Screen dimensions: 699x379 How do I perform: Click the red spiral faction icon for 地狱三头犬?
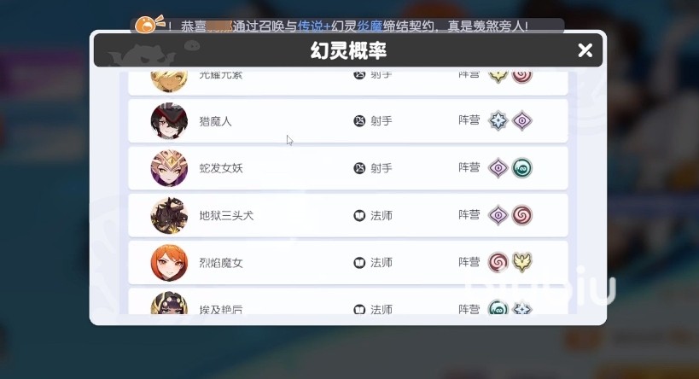[x=521, y=215]
